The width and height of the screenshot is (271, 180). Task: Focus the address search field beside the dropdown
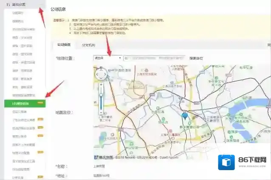[154, 58]
